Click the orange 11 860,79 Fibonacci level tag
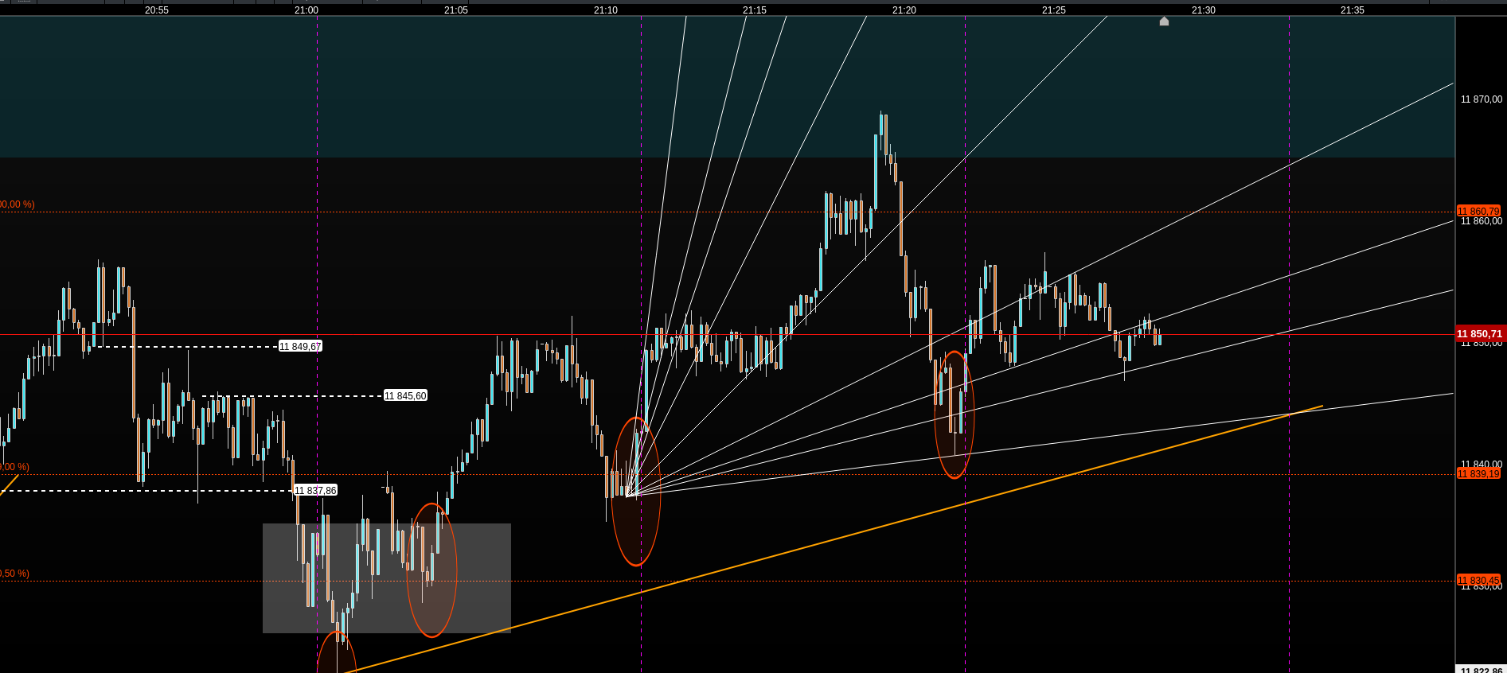 coord(1478,211)
